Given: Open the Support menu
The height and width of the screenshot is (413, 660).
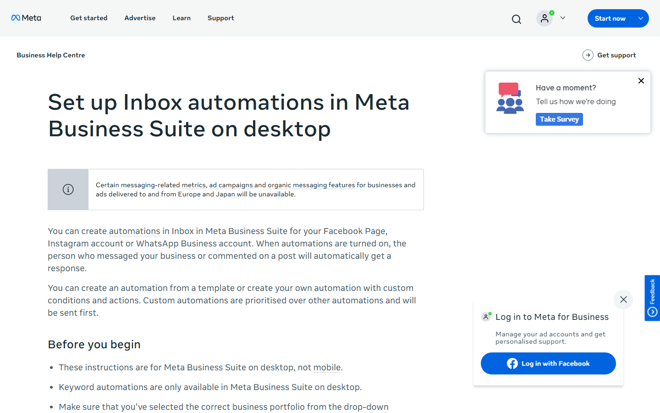Looking at the screenshot, I should [x=220, y=18].
